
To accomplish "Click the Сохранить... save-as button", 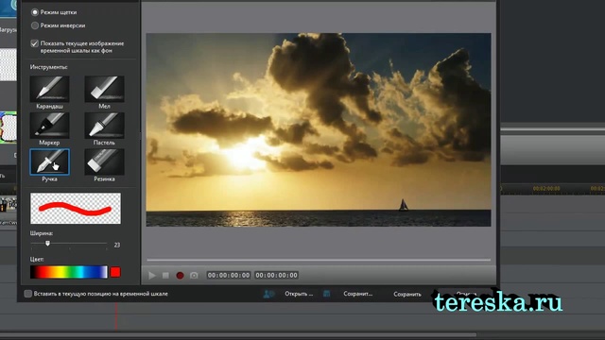I will pos(357,294).
